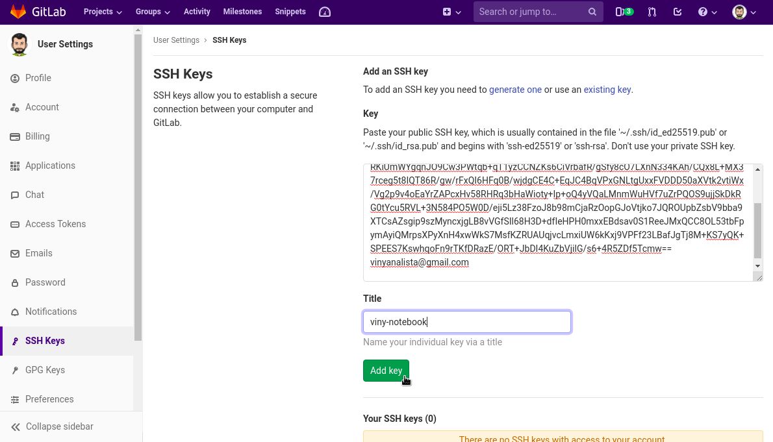This screenshot has height=442, width=773.
Task: Click the Add key button
Action: (386, 371)
